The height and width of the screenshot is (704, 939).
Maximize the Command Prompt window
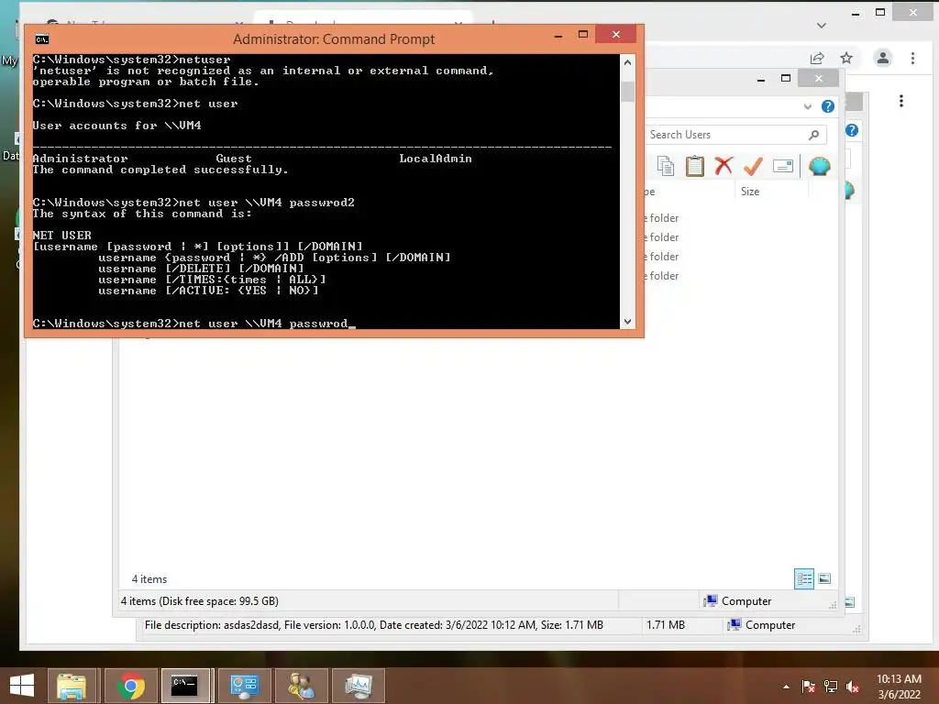coord(582,35)
